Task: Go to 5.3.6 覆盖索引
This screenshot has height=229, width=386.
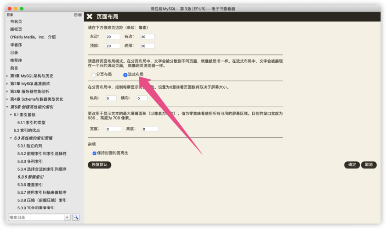Action: [x=30, y=185]
